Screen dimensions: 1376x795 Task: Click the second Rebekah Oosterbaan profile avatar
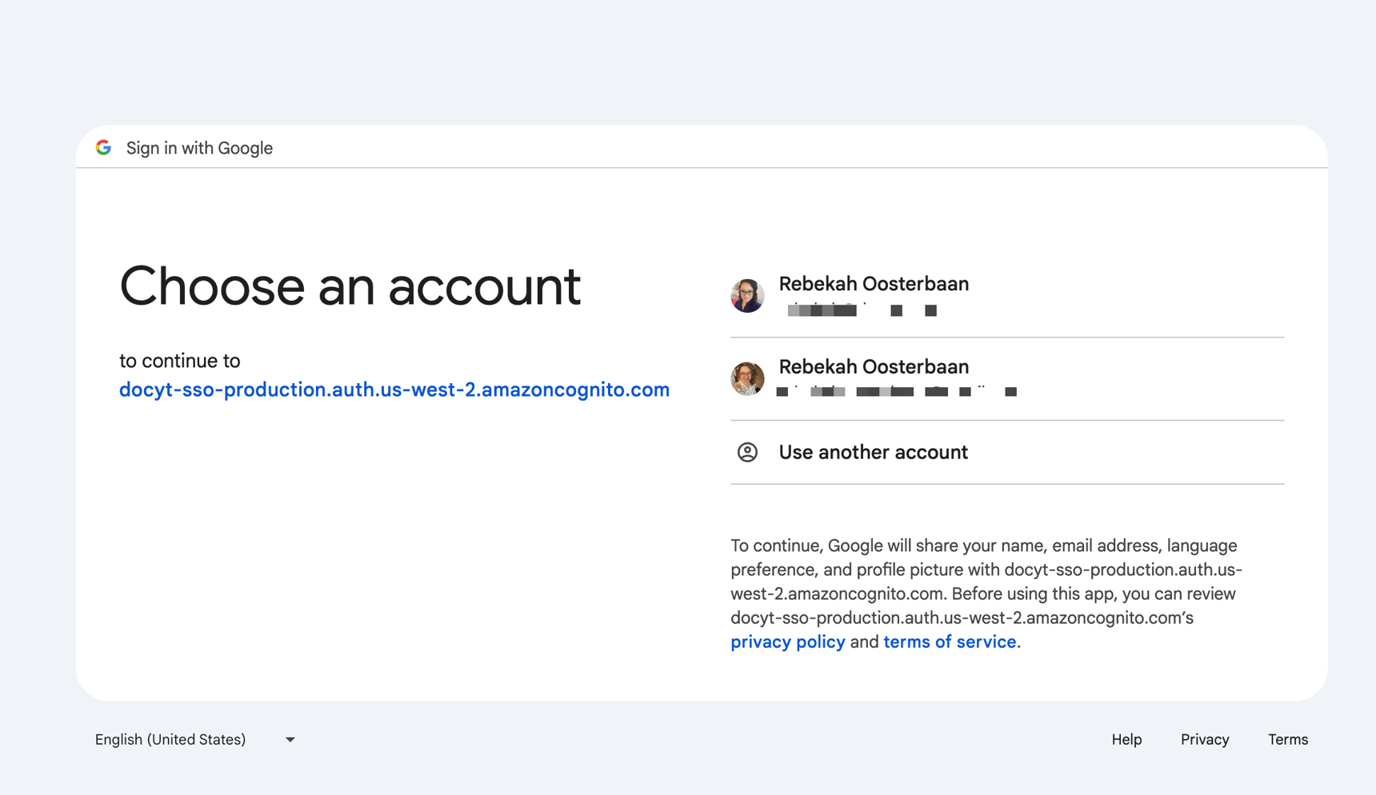[x=747, y=378]
